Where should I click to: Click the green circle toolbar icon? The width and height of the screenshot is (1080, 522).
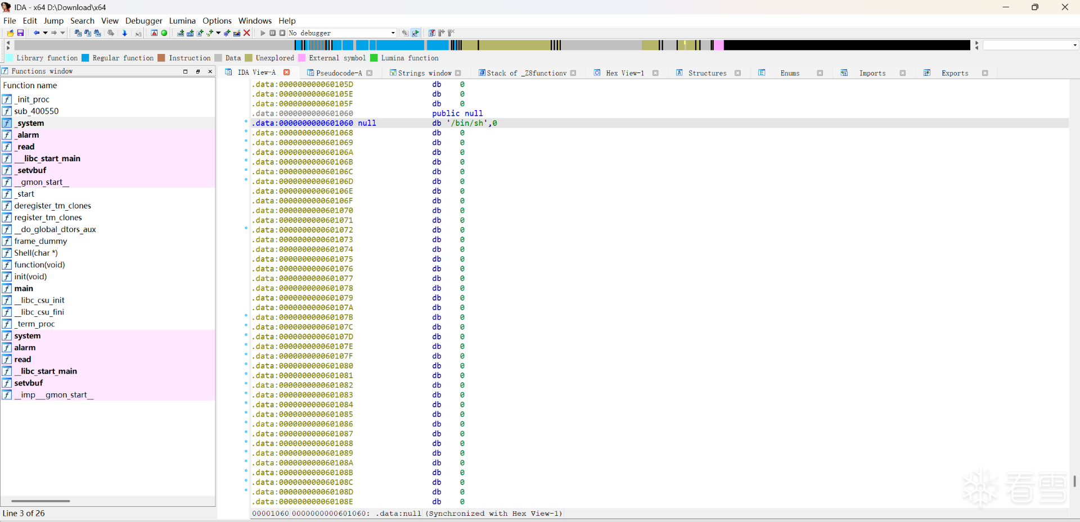pos(164,33)
